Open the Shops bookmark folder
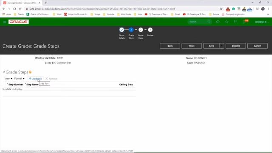This screenshot has width=272, height=153. [x=95, y=14]
